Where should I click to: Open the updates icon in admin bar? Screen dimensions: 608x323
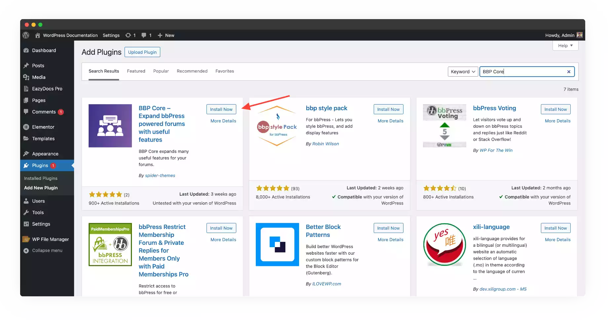pyautogui.click(x=128, y=35)
